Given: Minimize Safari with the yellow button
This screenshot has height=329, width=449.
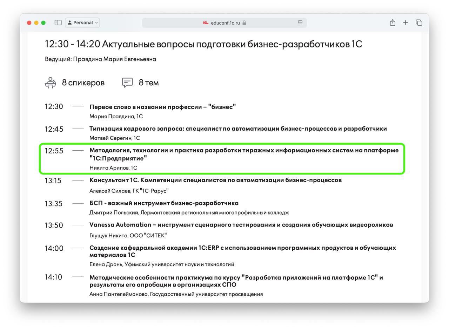Looking at the screenshot, I should (x=36, y=22).
